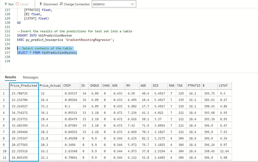258x162 pixels.
Task: Select the CHAS column header
Action: tap(106, 86)
